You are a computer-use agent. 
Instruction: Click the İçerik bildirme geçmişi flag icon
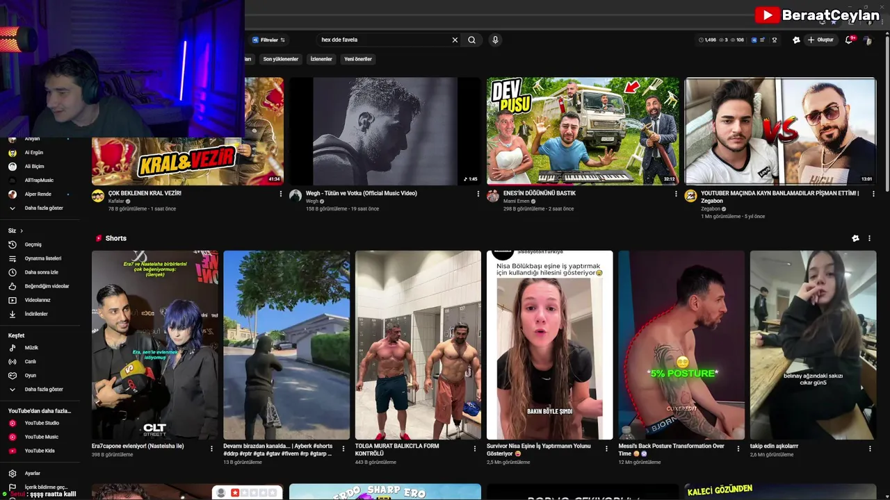pyautogui.click(x=12, y=487)
